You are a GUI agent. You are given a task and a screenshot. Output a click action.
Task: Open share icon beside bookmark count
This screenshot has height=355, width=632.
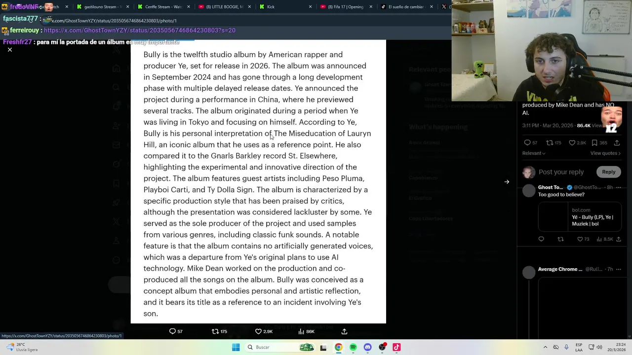click(617, 142)
